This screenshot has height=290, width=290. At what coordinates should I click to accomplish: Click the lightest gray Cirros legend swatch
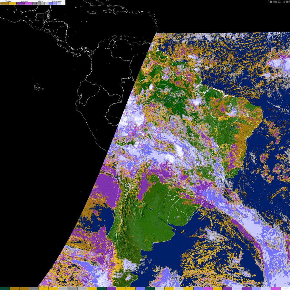click(47, 3)
